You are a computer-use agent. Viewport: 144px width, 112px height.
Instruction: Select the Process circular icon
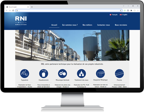(119, 74)
